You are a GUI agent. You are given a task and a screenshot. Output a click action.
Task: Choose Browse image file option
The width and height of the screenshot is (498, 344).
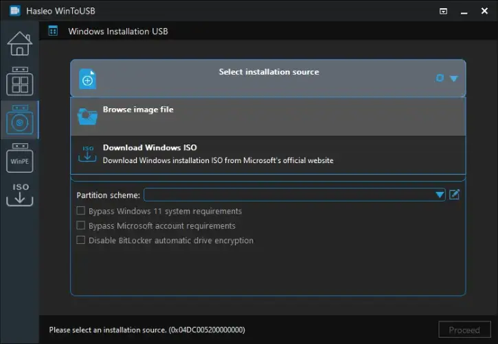pos(268,116)
